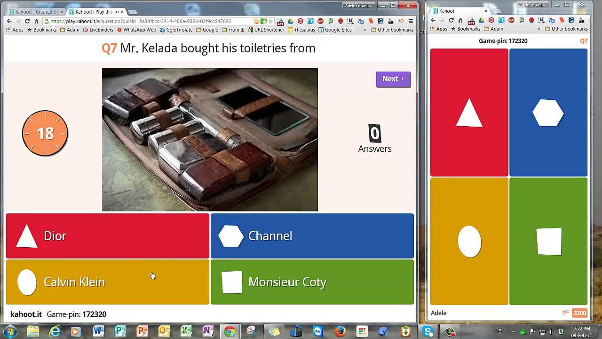
Task: Open the Bookmarks star bookmark in left window
Action: [x=42, y=30]
